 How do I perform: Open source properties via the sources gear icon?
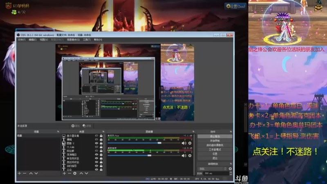click(75, 173)
